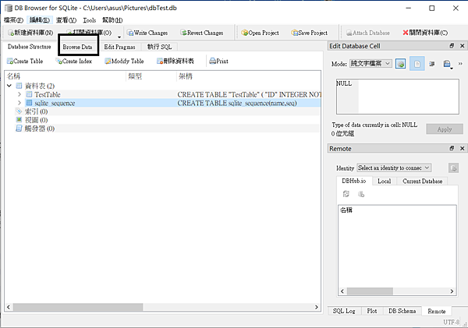Click the 索引 tag icon

tap(19, 111)
